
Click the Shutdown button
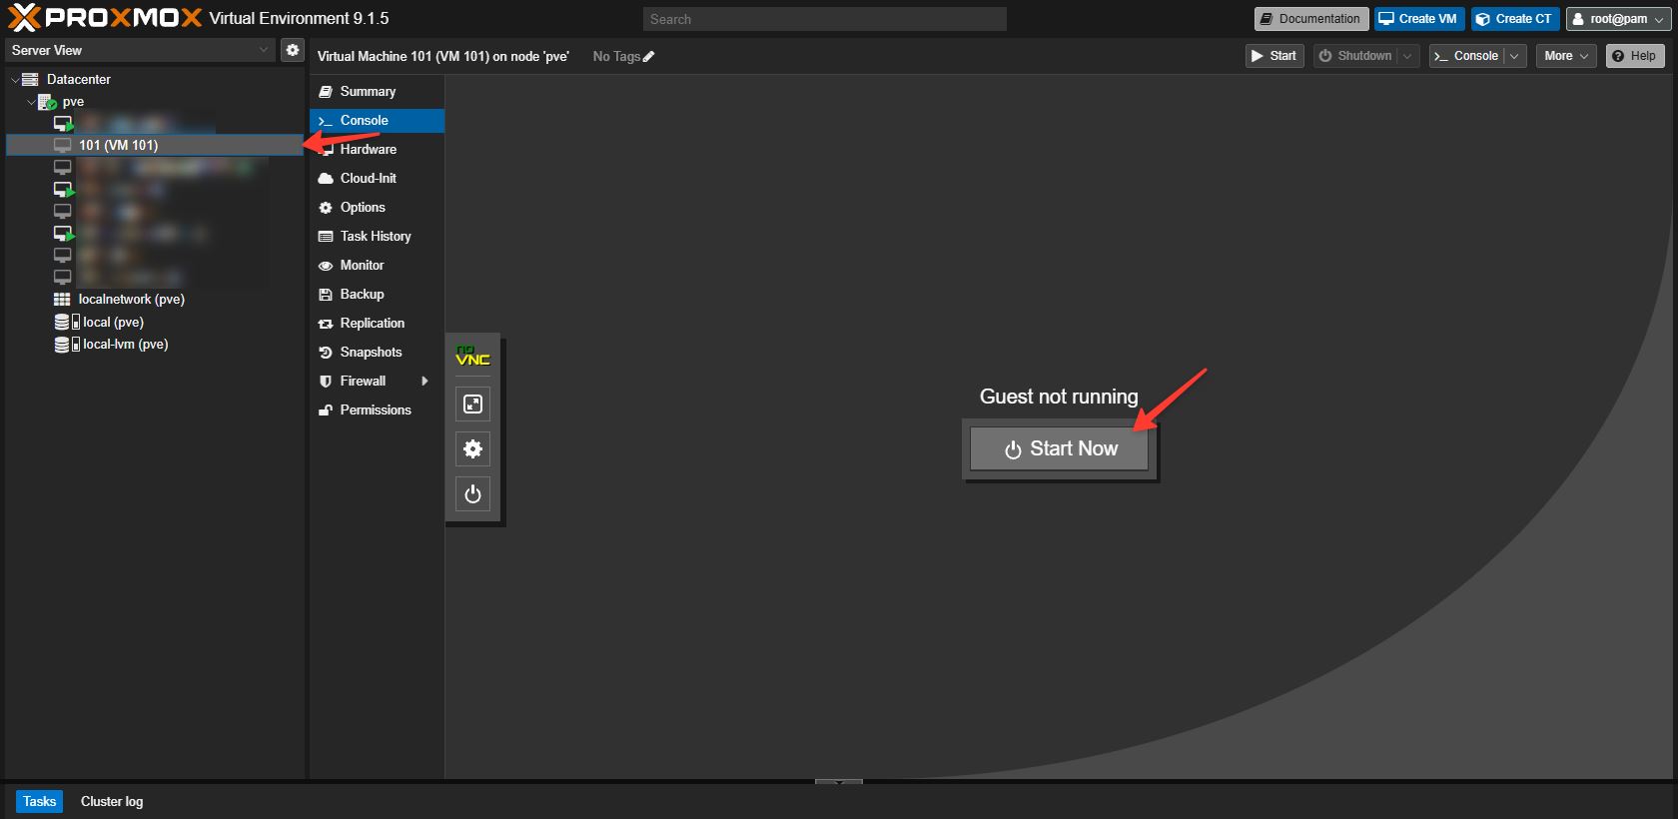[x=1355, y=56]
